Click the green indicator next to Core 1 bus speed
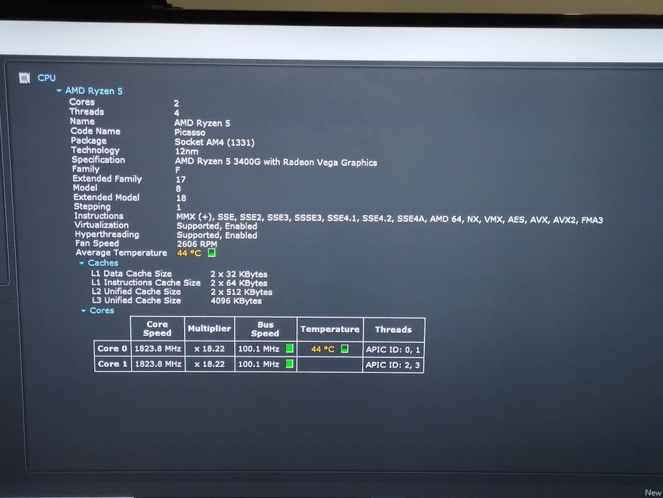This screenshot has width=663, height=498. pyautogui.click(x=290, y=364)
